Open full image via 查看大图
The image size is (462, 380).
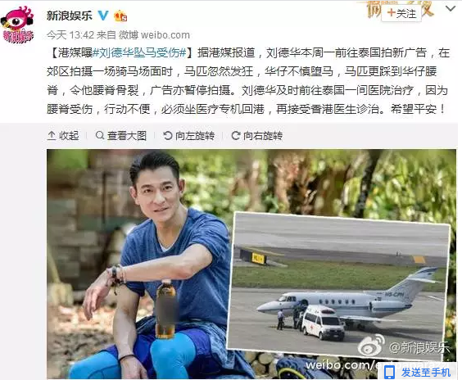121,136
